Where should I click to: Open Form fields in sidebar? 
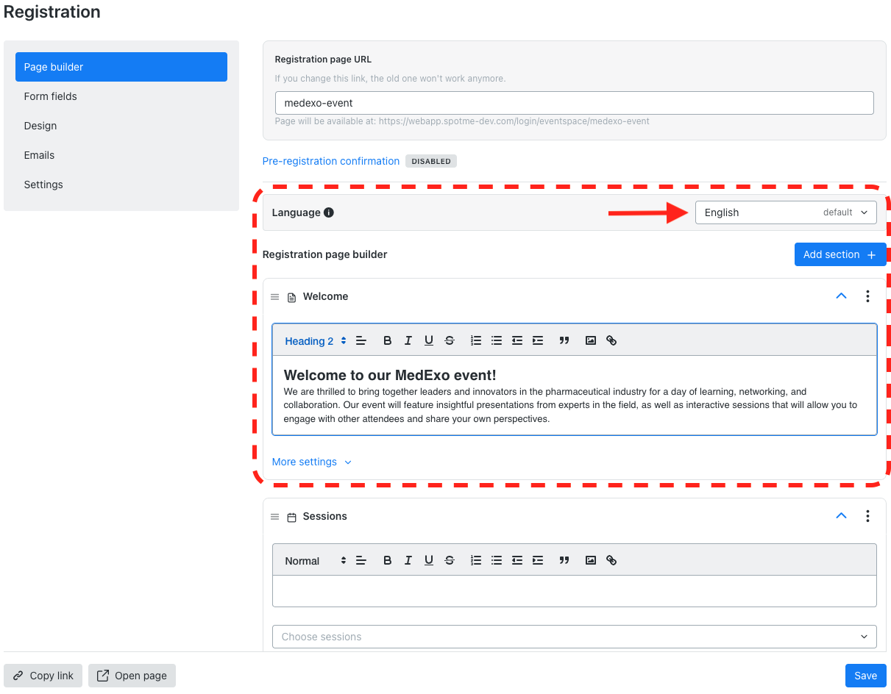[x=121, y=96]
